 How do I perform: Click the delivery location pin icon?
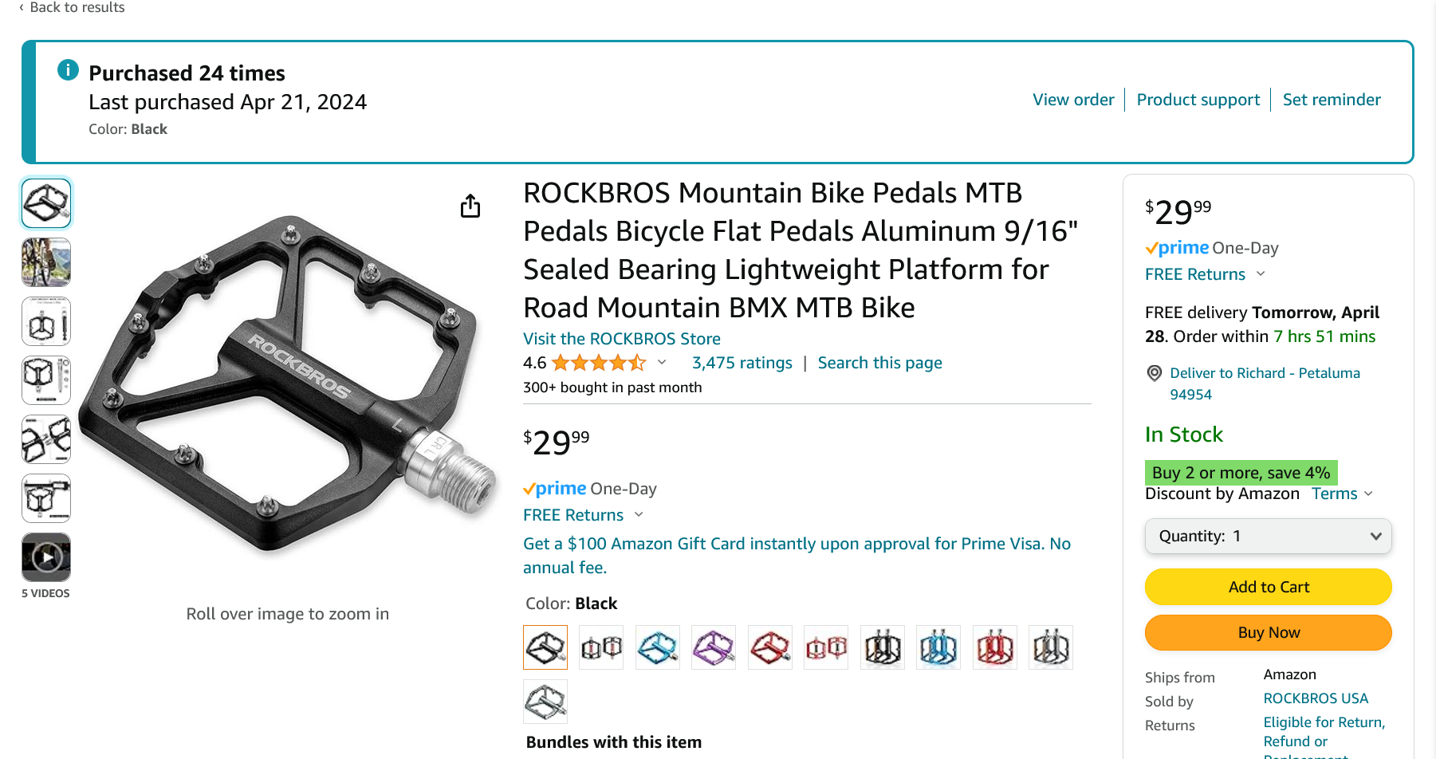pos(1154,373)
